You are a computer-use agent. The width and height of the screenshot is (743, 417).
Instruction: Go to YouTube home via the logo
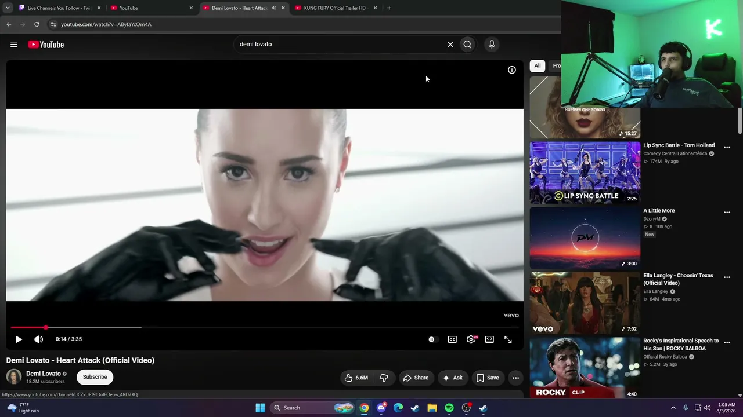pyautogui.click(x=46, y=45)
